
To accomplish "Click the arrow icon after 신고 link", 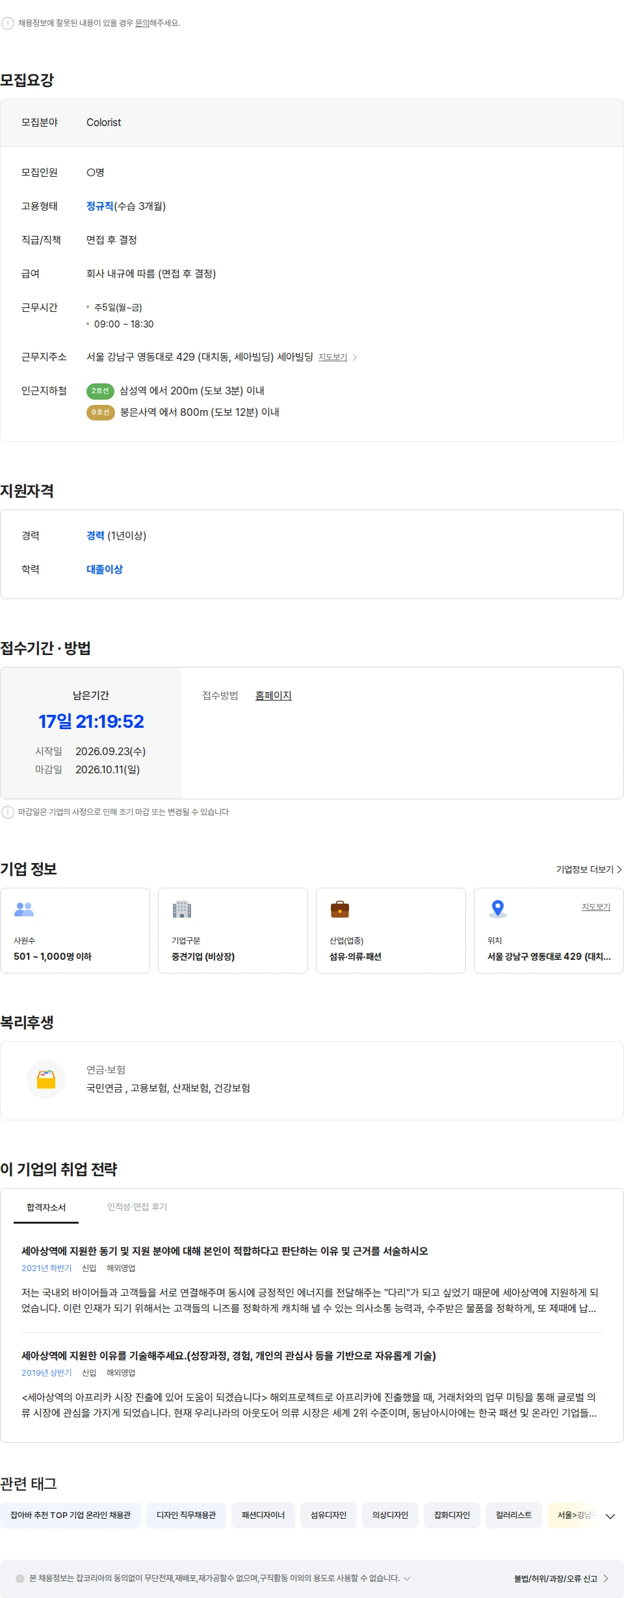I will tap(606, 1579).
